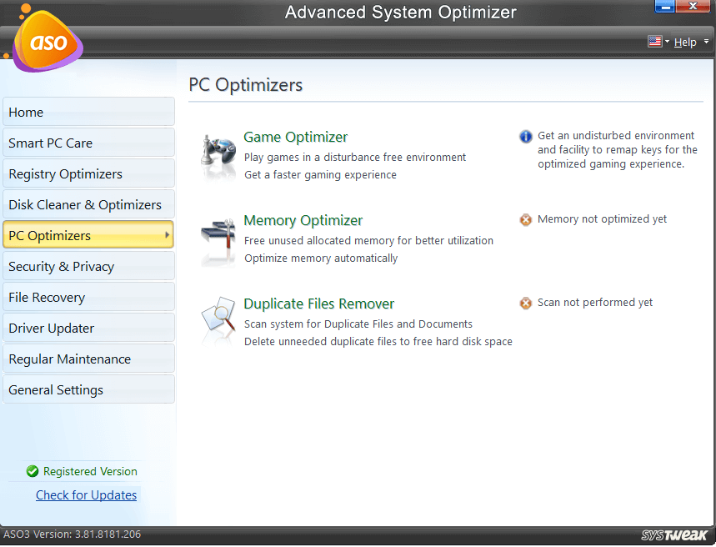Open the Memory Optimizer title link
This screenshot has width=716, height=547.
coord(303,221)
